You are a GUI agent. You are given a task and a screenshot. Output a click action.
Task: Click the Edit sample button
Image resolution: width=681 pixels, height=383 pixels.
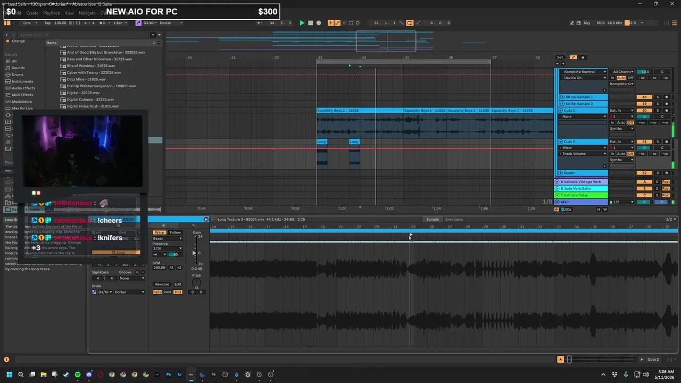coord(178,284)
